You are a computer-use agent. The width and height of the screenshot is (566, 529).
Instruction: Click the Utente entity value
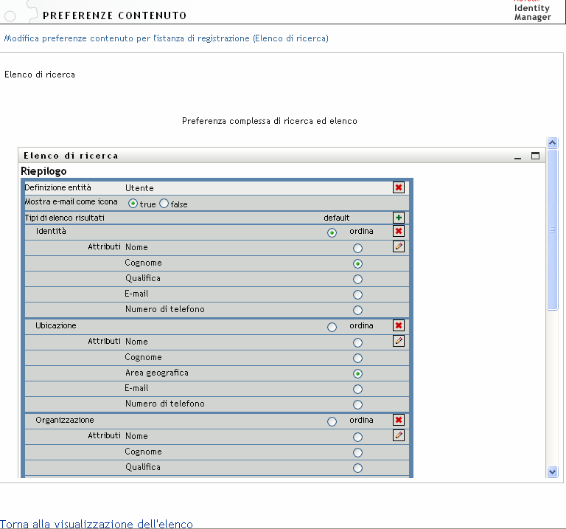139,188
